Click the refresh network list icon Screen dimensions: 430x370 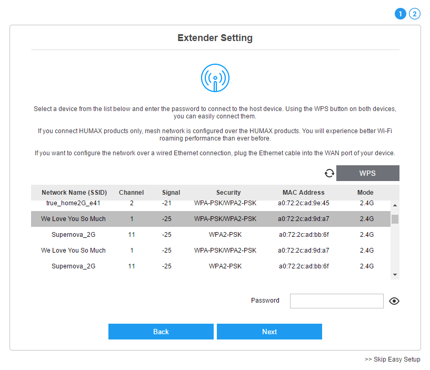click(329, 173)
